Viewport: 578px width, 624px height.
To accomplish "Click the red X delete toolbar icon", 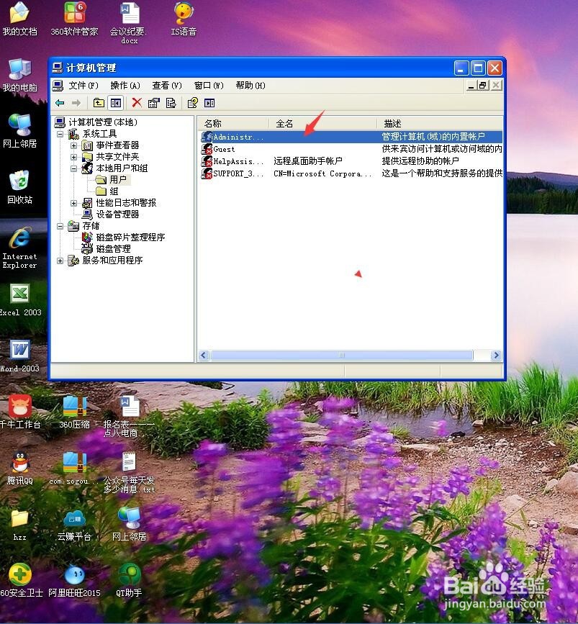I will pyautogui.click(x=136, y=103).
